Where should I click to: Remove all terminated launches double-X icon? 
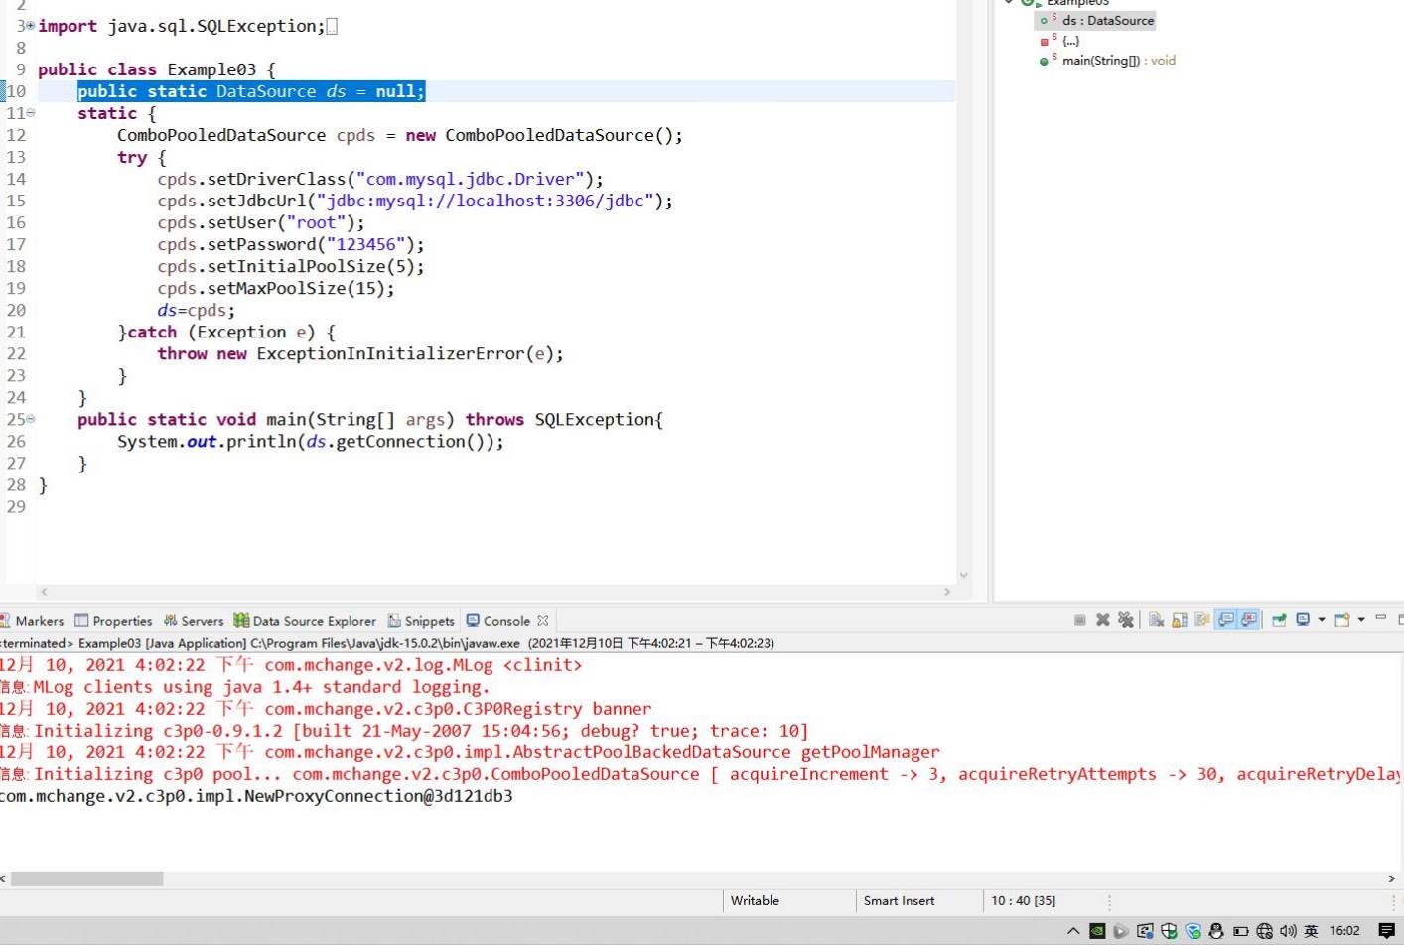point(1125,620)
